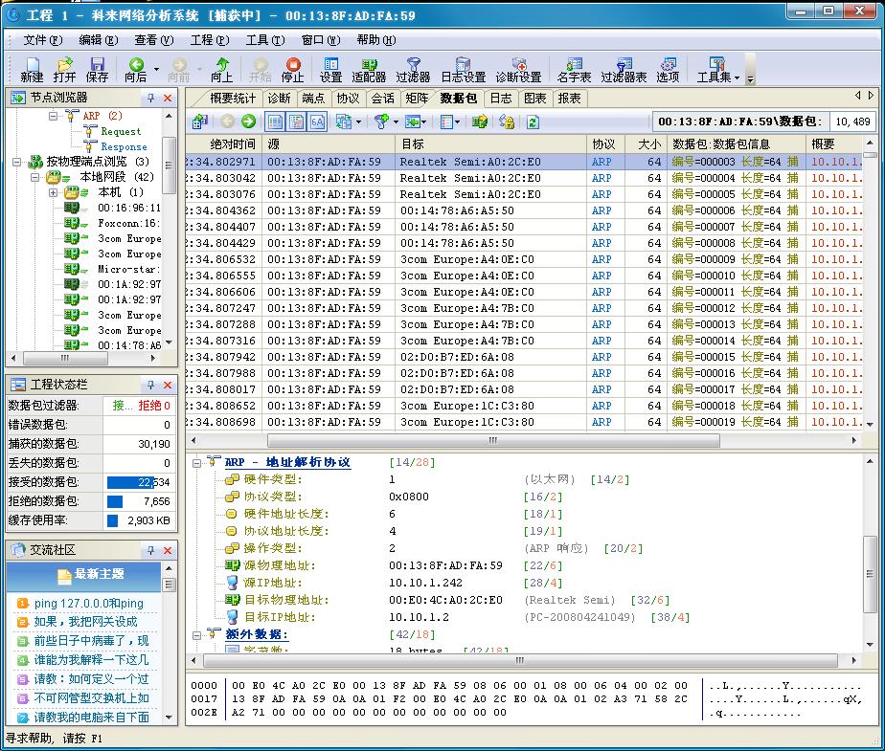
Task: Open 诊断设置 (Diagnosis settings) icon
Action: coord(518,69)
